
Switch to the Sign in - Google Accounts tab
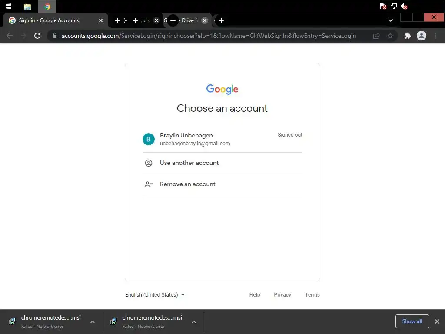[x=55, y=20]
